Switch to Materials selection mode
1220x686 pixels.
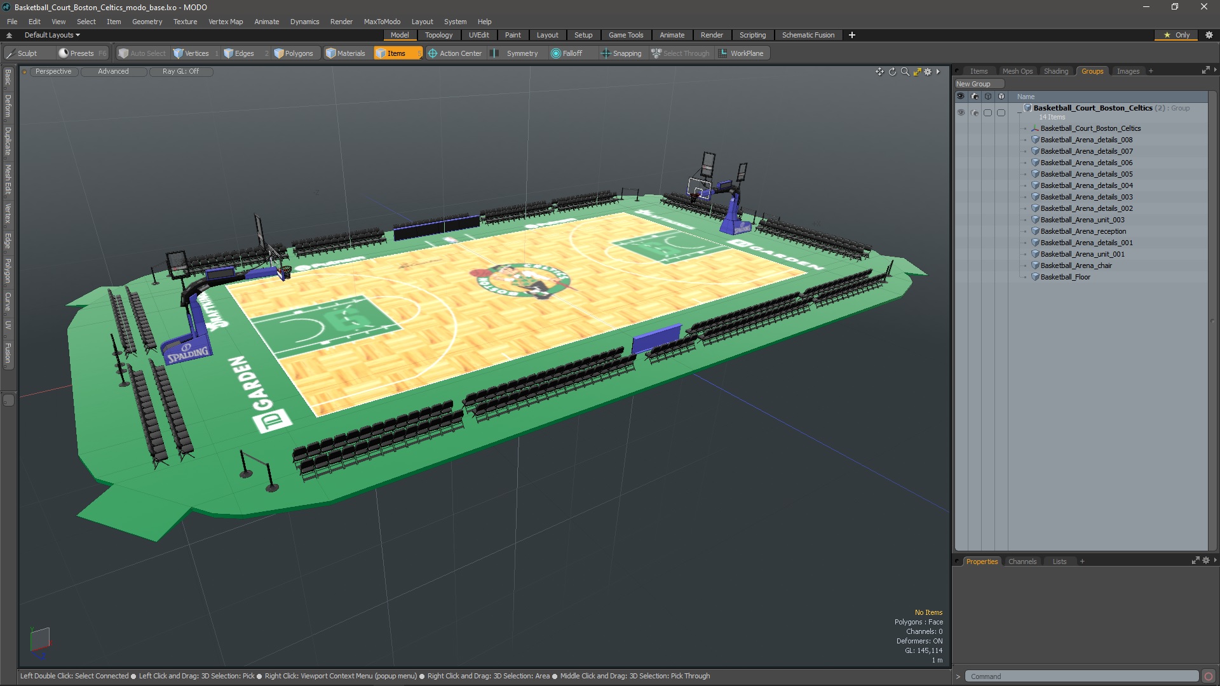click(346, 53)
